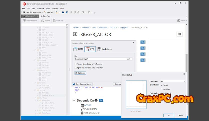
Task: Collapse the Depends On section
Action: pyautogui.click(x=74, y=100)
